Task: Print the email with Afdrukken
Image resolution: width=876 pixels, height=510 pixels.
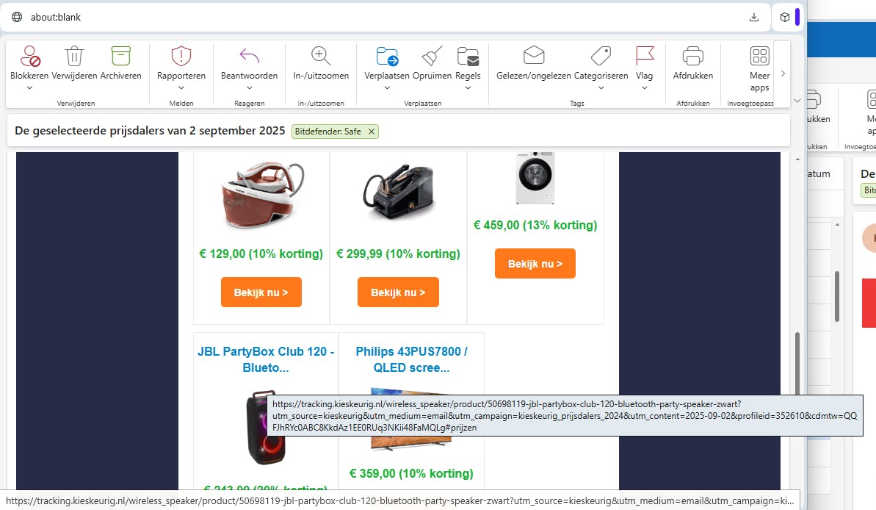Action: (x=692, y=56)
